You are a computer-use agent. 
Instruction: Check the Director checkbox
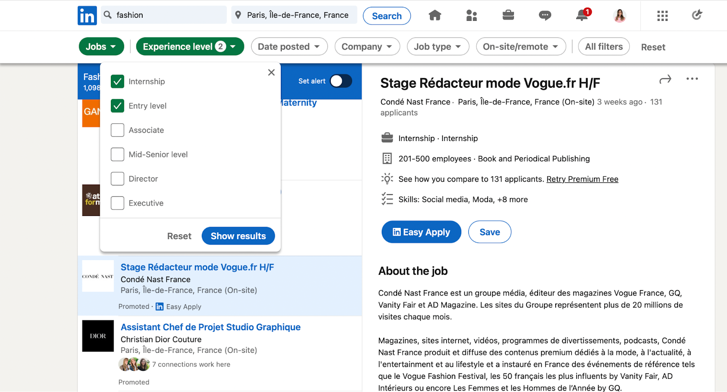[x=117, y=179]
